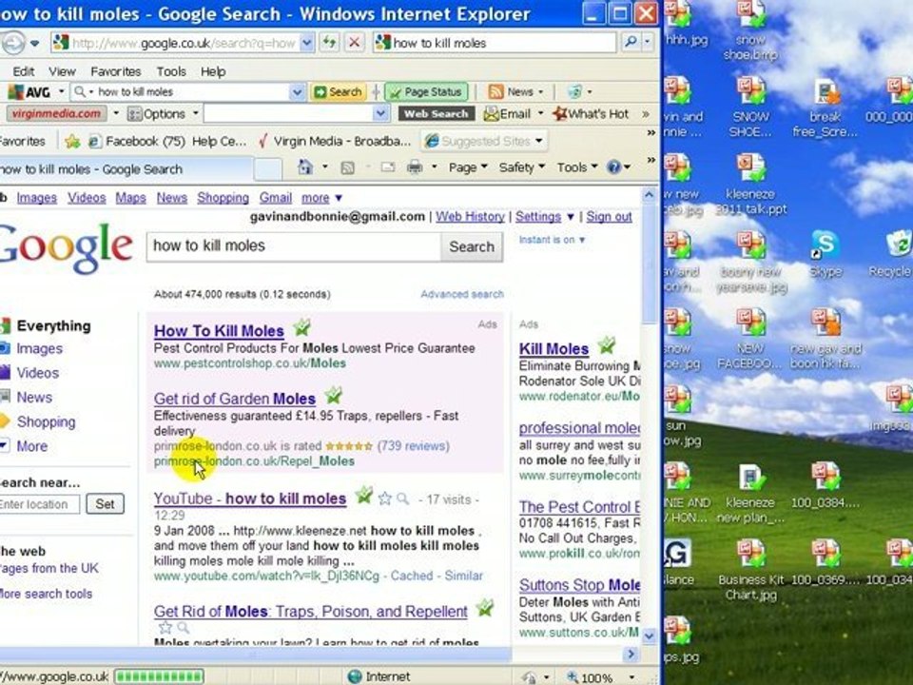Open the Tools command bar dropdown
The height and width of the screenshot is (685, 913).
(577, 167)
